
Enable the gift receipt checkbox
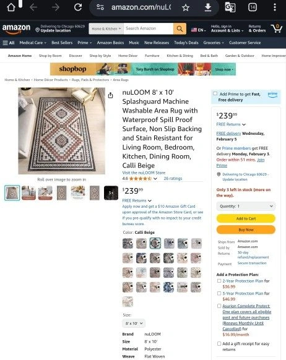coord(219,344)
